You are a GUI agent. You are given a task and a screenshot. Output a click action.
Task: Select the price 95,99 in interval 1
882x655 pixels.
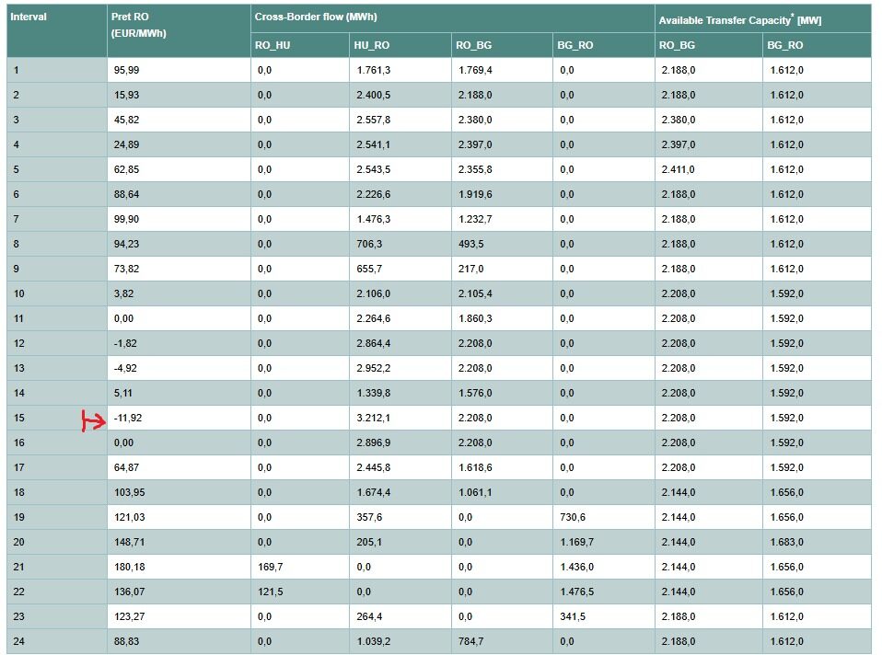point(126,70)
